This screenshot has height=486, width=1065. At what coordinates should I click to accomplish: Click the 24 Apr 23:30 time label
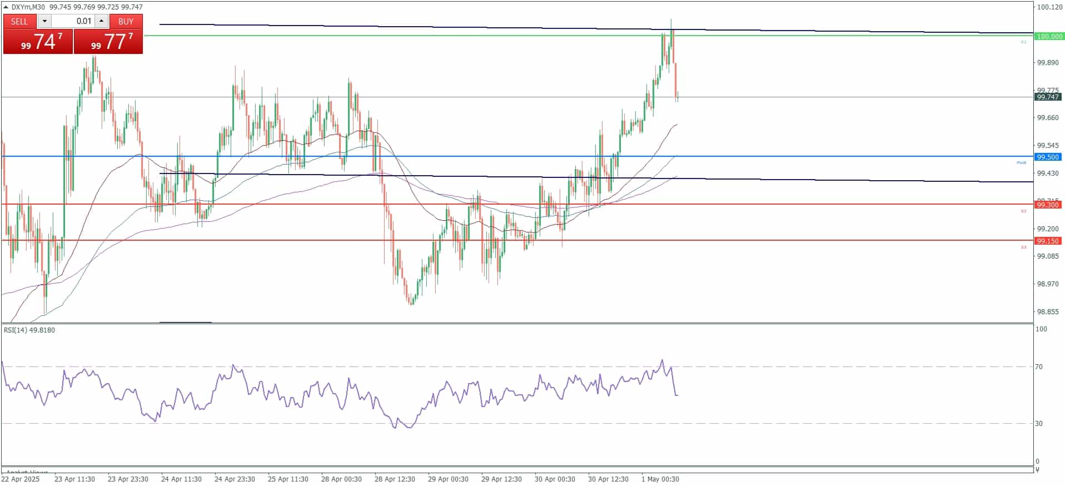point(235,479)
